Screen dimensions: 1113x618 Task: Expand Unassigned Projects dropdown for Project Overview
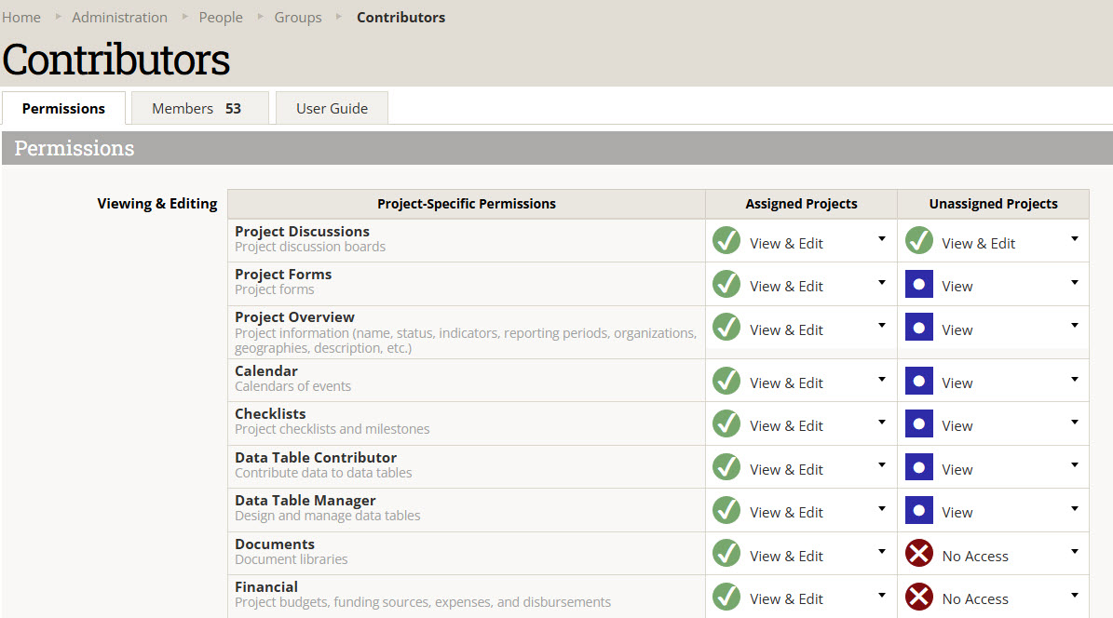(x=1074, y=326)
